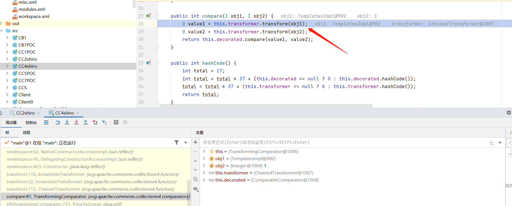Click Step Over debugger icon
The width and height of the screenshot is (512, 206).
pos(58,122)
